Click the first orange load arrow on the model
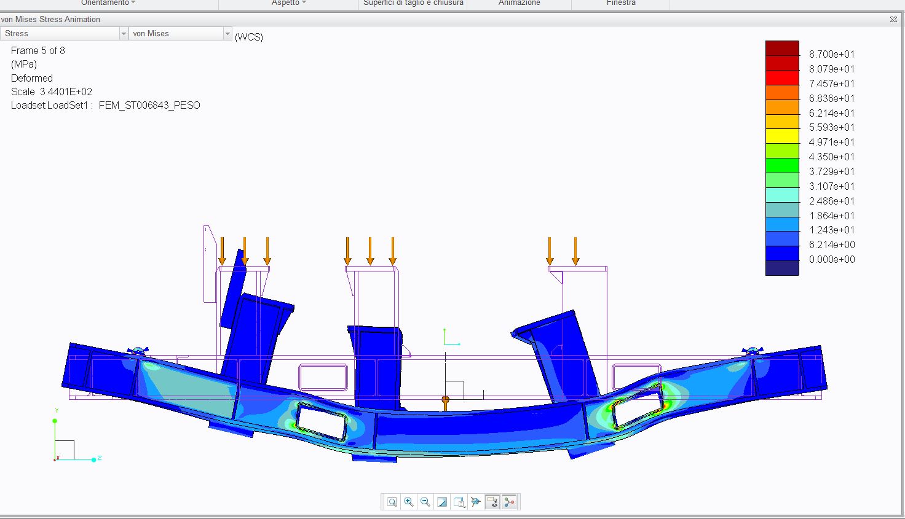 [223, 251]
